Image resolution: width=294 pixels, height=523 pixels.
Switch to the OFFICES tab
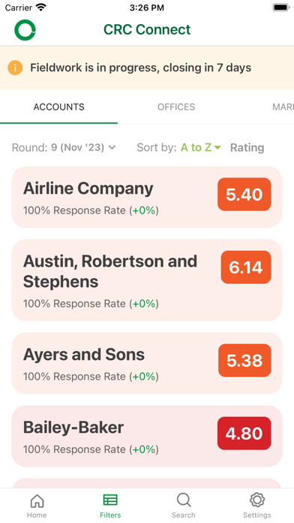tap(176, 107)
